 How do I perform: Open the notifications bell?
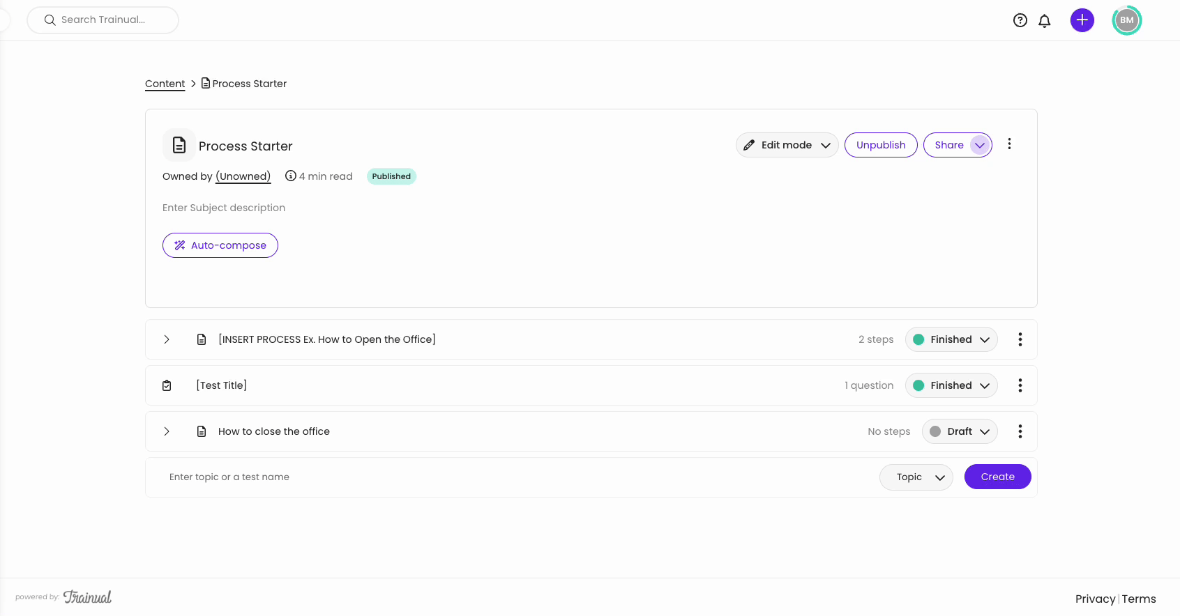click(x=1045, y=20)
